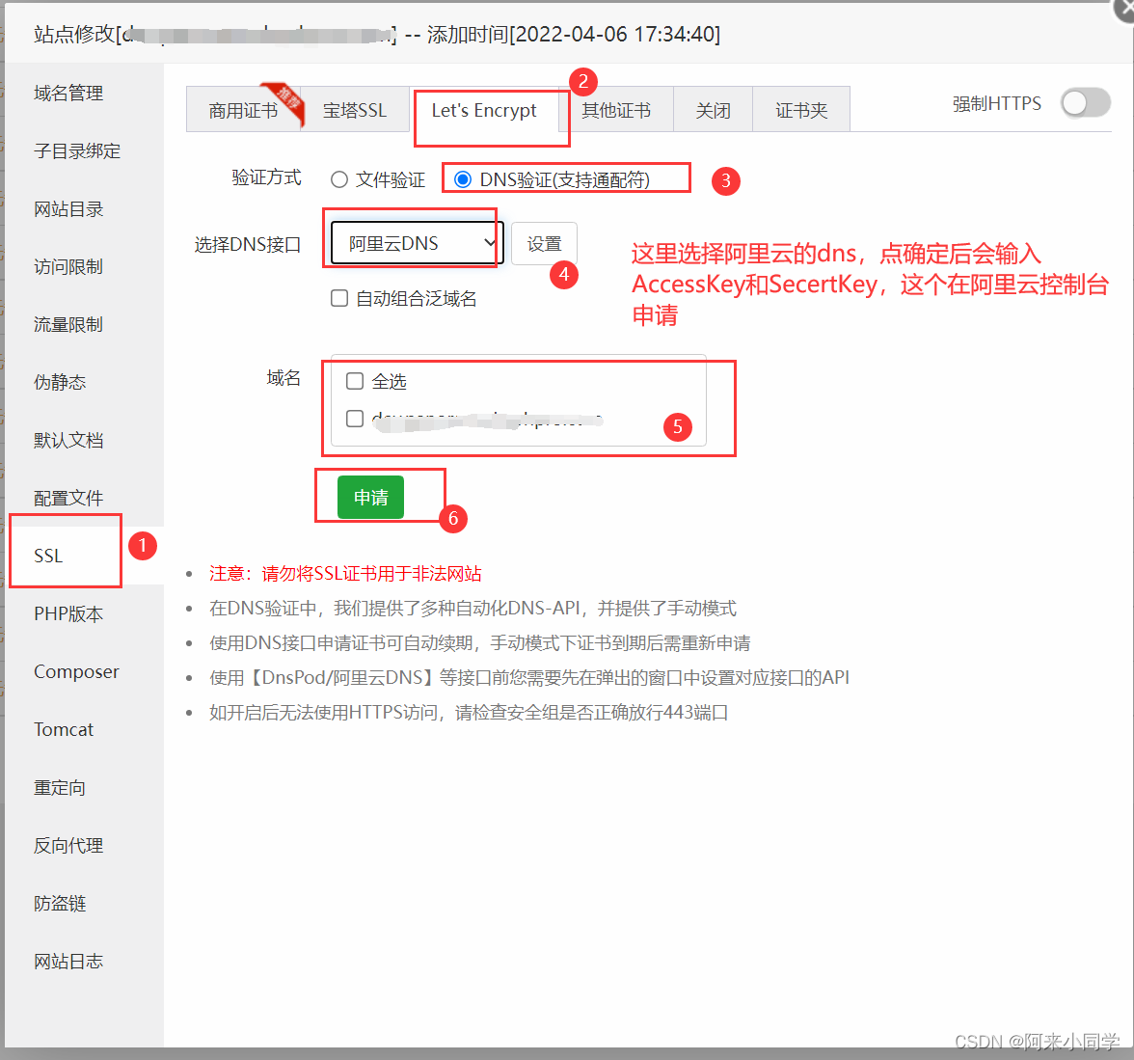Open the 域名管理 sidebar section
The width and height of the screenshot is (1134, 1060).
68,94
